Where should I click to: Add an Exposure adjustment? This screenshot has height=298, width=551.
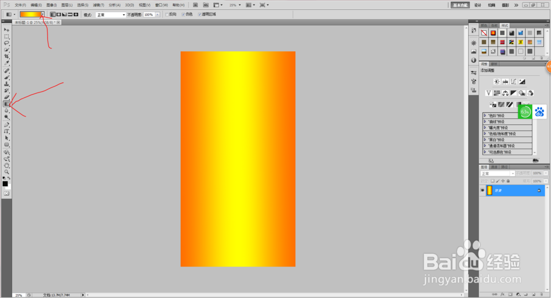[522, 82]
